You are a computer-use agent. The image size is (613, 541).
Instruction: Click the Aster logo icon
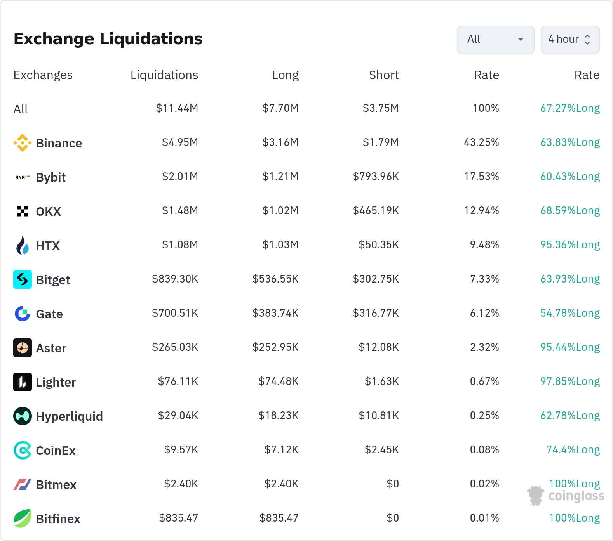[x=23, y=348]
